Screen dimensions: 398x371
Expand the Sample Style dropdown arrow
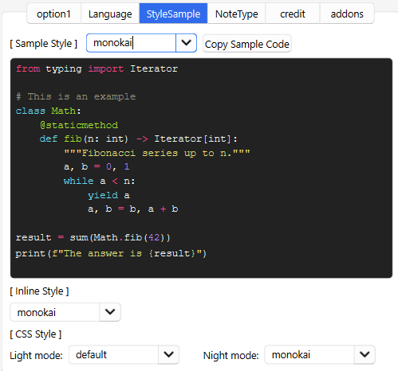[x=186, y=43]
